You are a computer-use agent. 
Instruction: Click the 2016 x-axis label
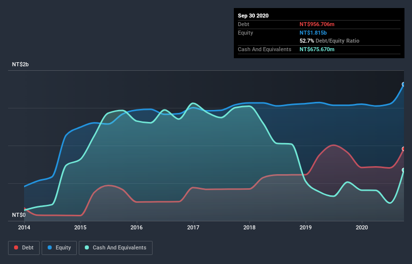tap(136, 227)
